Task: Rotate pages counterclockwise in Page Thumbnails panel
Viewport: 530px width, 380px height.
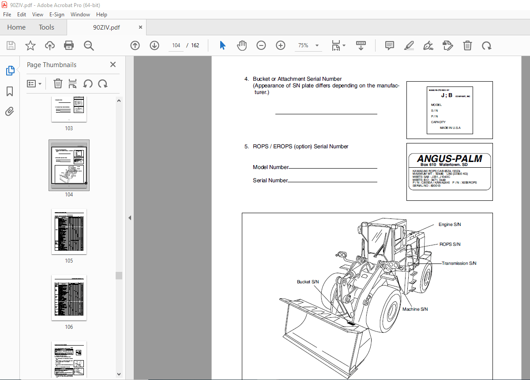Action: pos(88,83)
